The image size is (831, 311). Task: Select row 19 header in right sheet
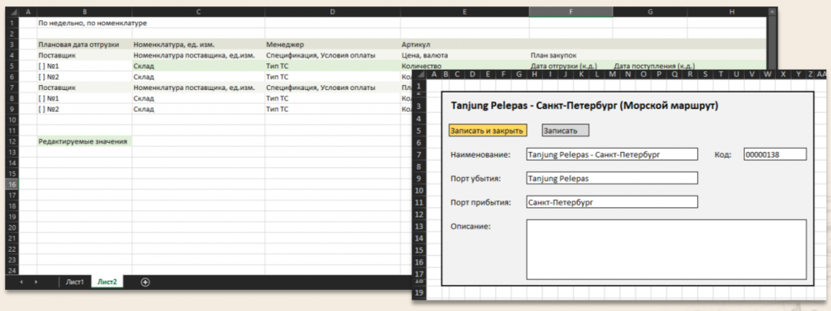419,292
